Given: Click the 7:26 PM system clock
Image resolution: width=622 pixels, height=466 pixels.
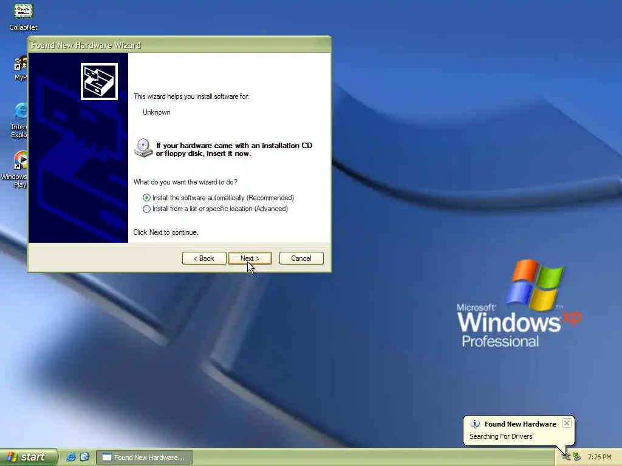Looking at the screenshot, I should 600,458.
